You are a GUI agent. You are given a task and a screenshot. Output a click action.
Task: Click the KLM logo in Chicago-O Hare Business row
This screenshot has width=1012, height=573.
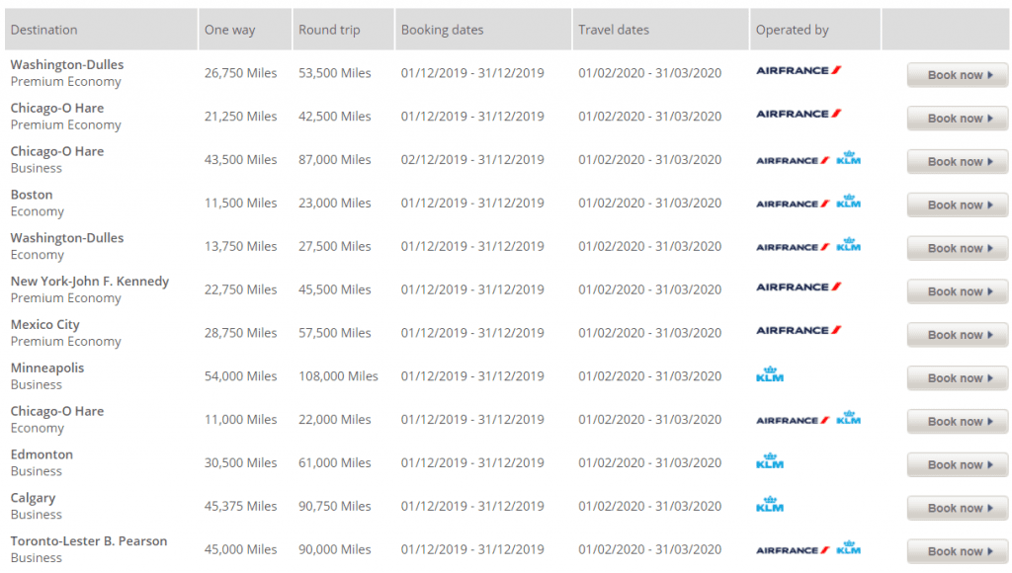pyautogui.click(x=848, y=158)
